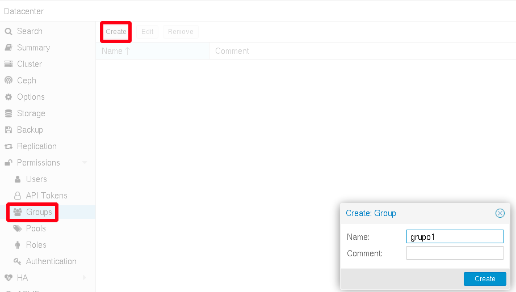
Task: Click the Search magnifier icon in sidebar
Action: 9,32
